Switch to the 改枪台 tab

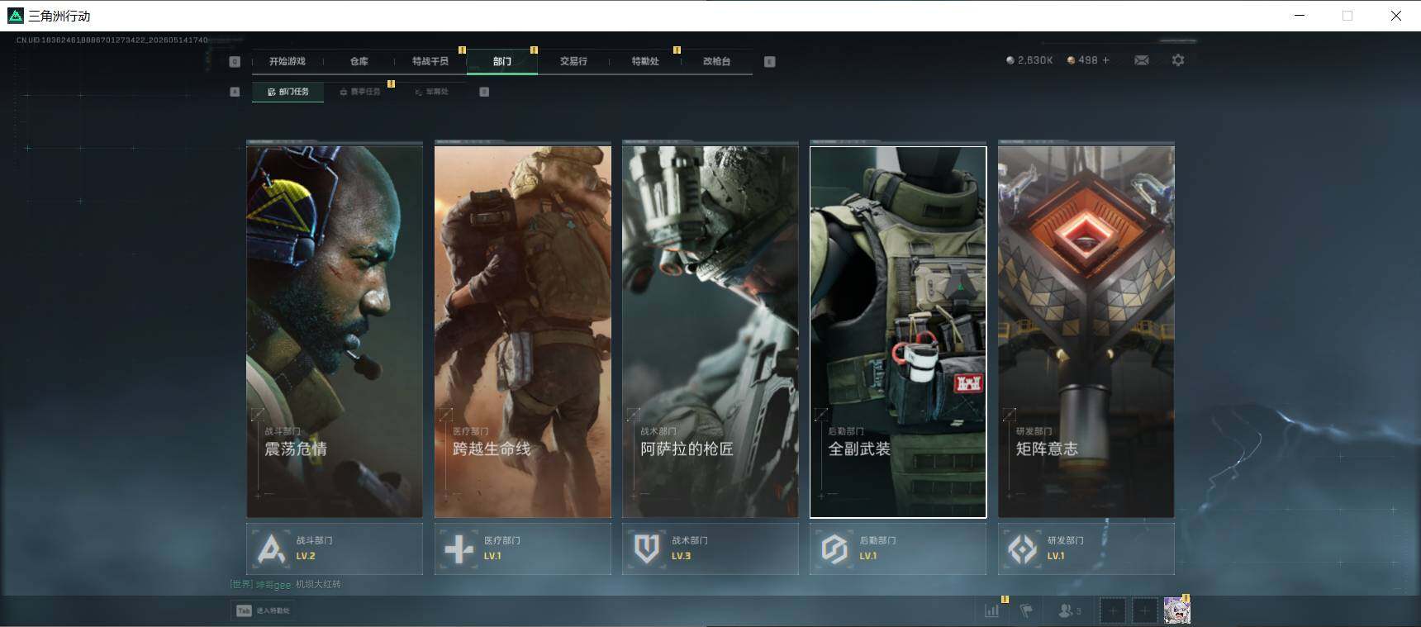click(x=716, y=61)
